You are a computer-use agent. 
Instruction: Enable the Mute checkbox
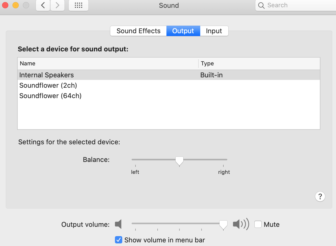258,224
